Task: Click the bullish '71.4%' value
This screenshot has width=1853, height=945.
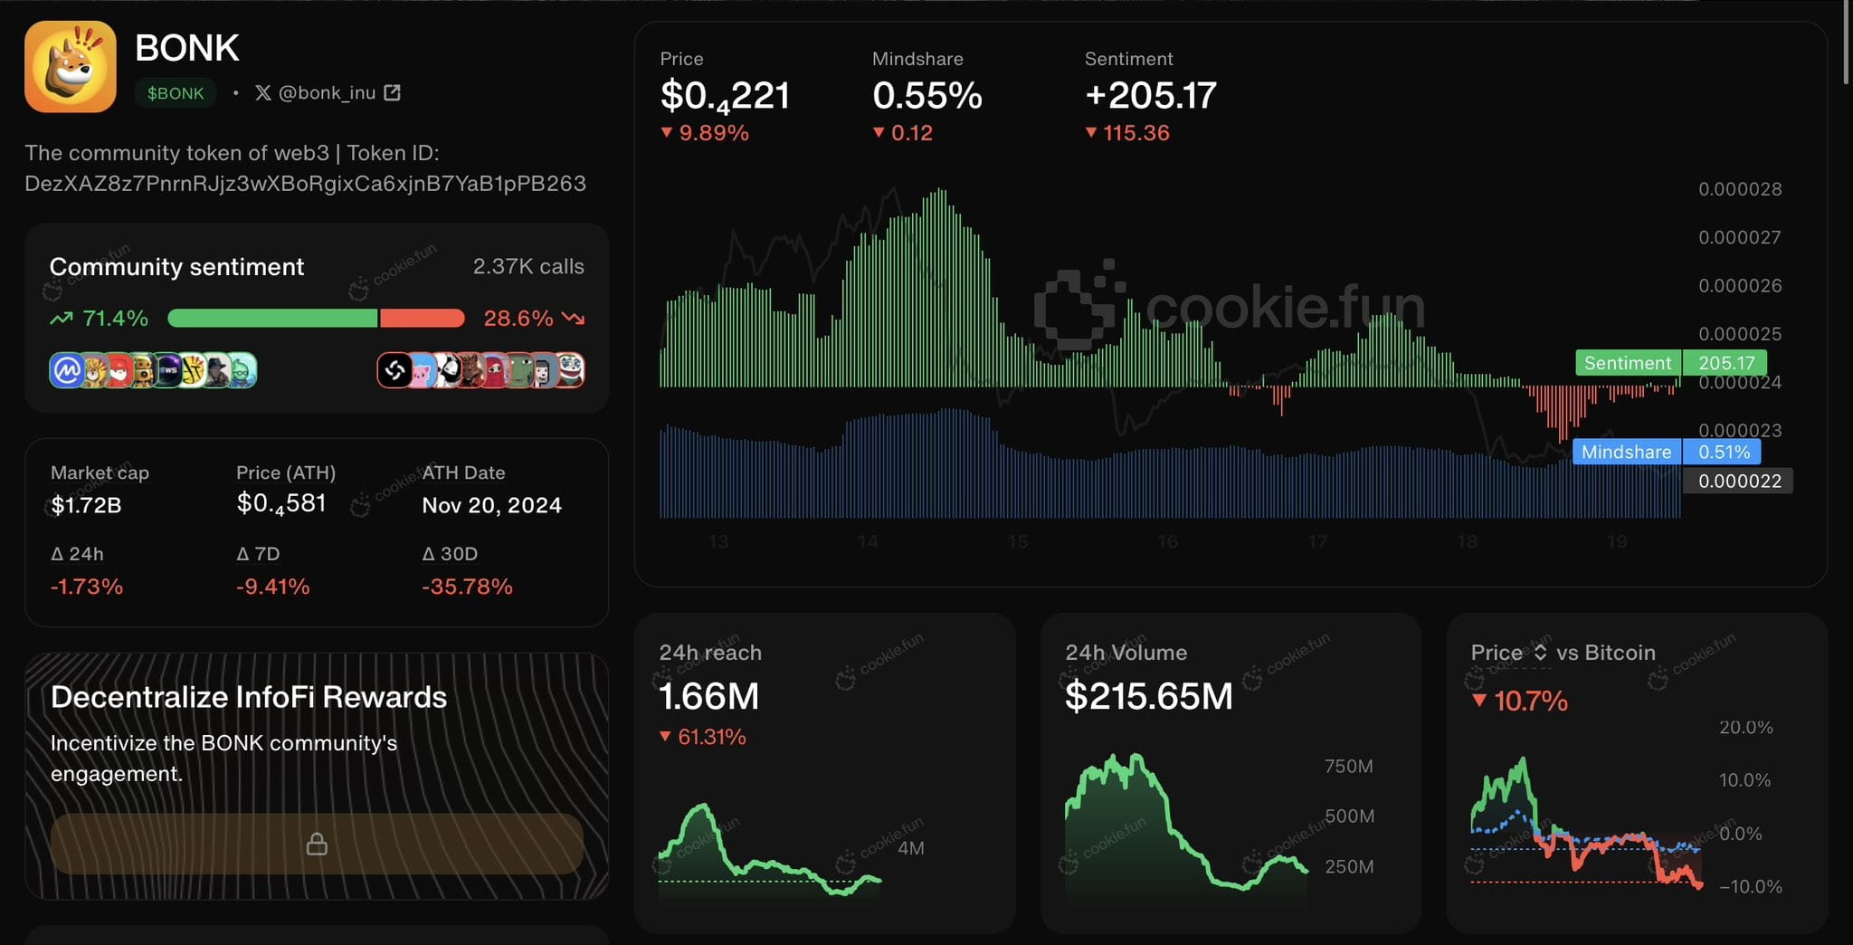Action: [115, 319]
